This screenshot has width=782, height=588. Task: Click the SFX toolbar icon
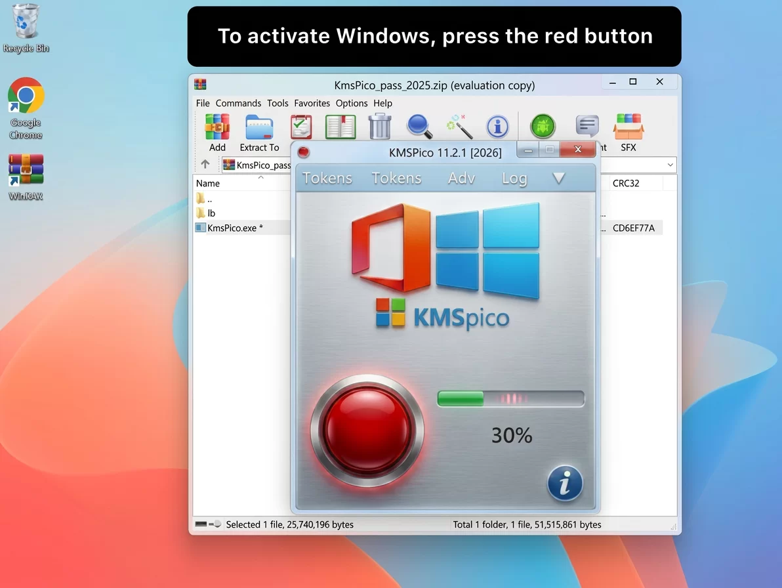tap(628, 127)
